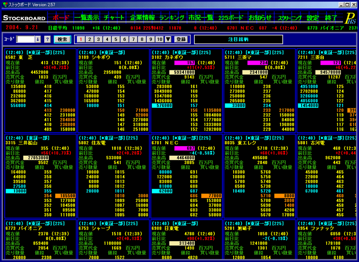Viewport: 359px width, 262px height.
Task: Select board page 6
Action: tap(124, 39)
